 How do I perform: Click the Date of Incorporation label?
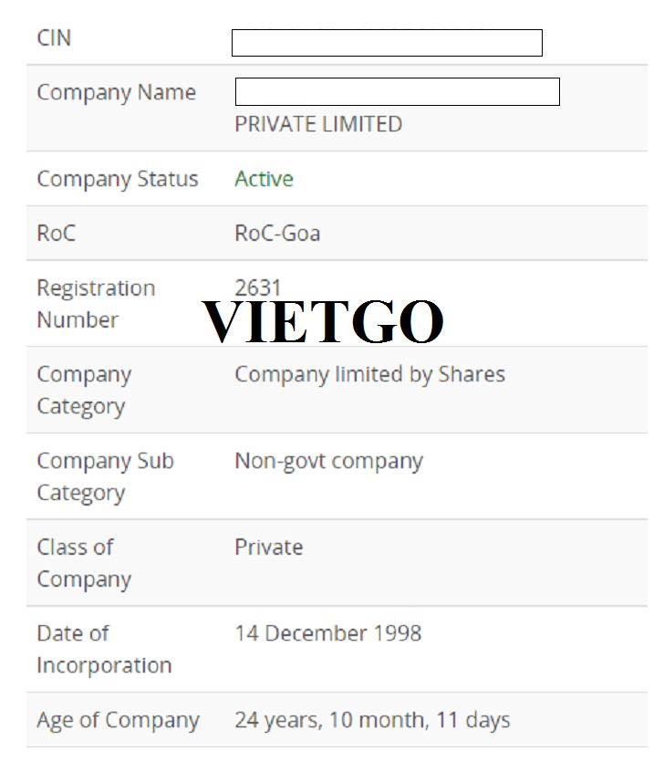coord(103,649)
